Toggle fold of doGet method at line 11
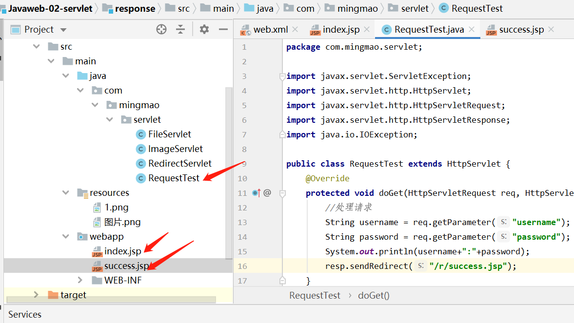The image size is (574, 323). (282, 193)
